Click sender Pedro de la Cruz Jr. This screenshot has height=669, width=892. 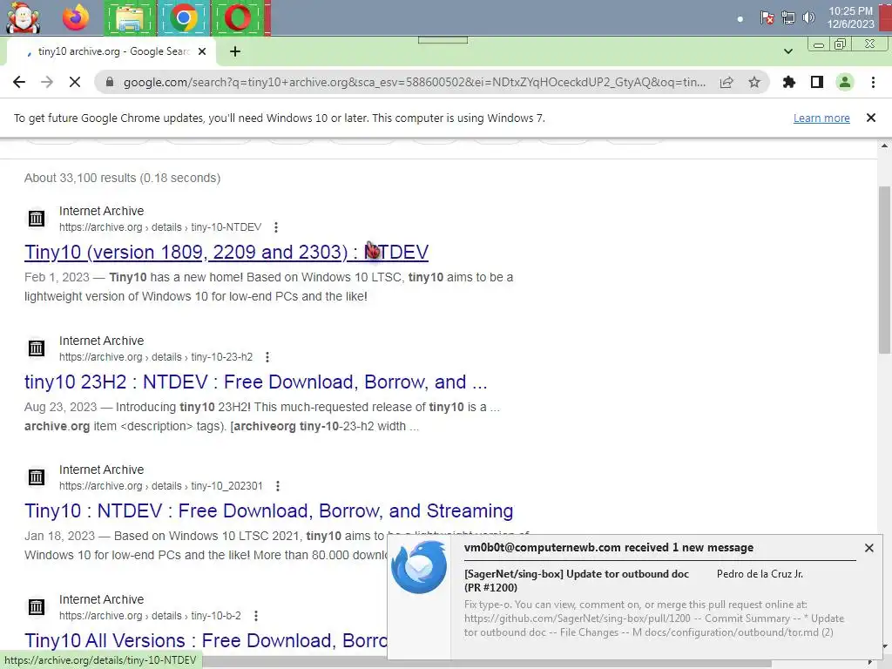tap(760, 574)
